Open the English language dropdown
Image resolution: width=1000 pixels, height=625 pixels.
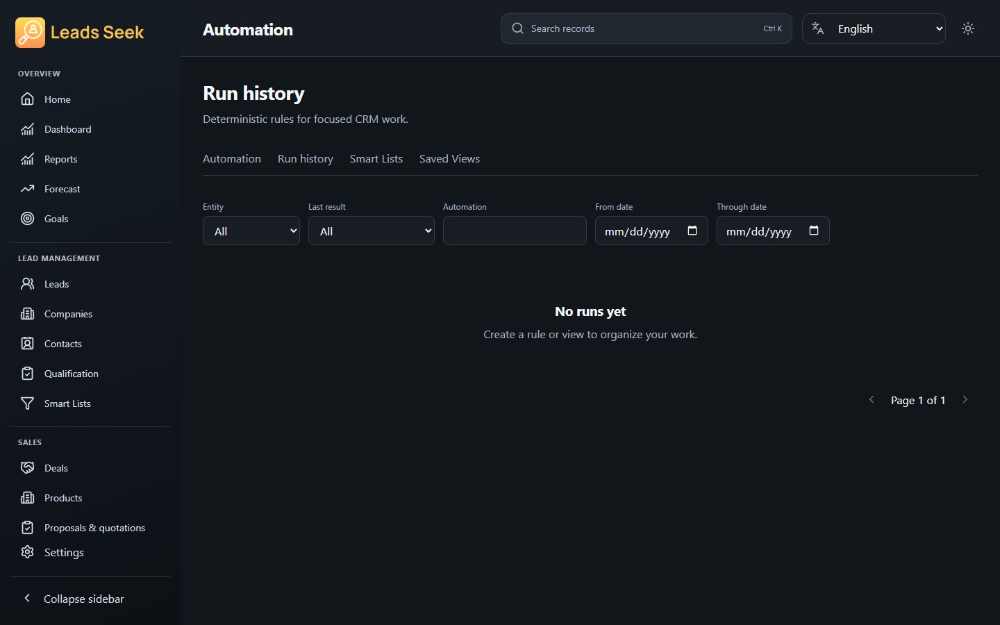point(874,28)
